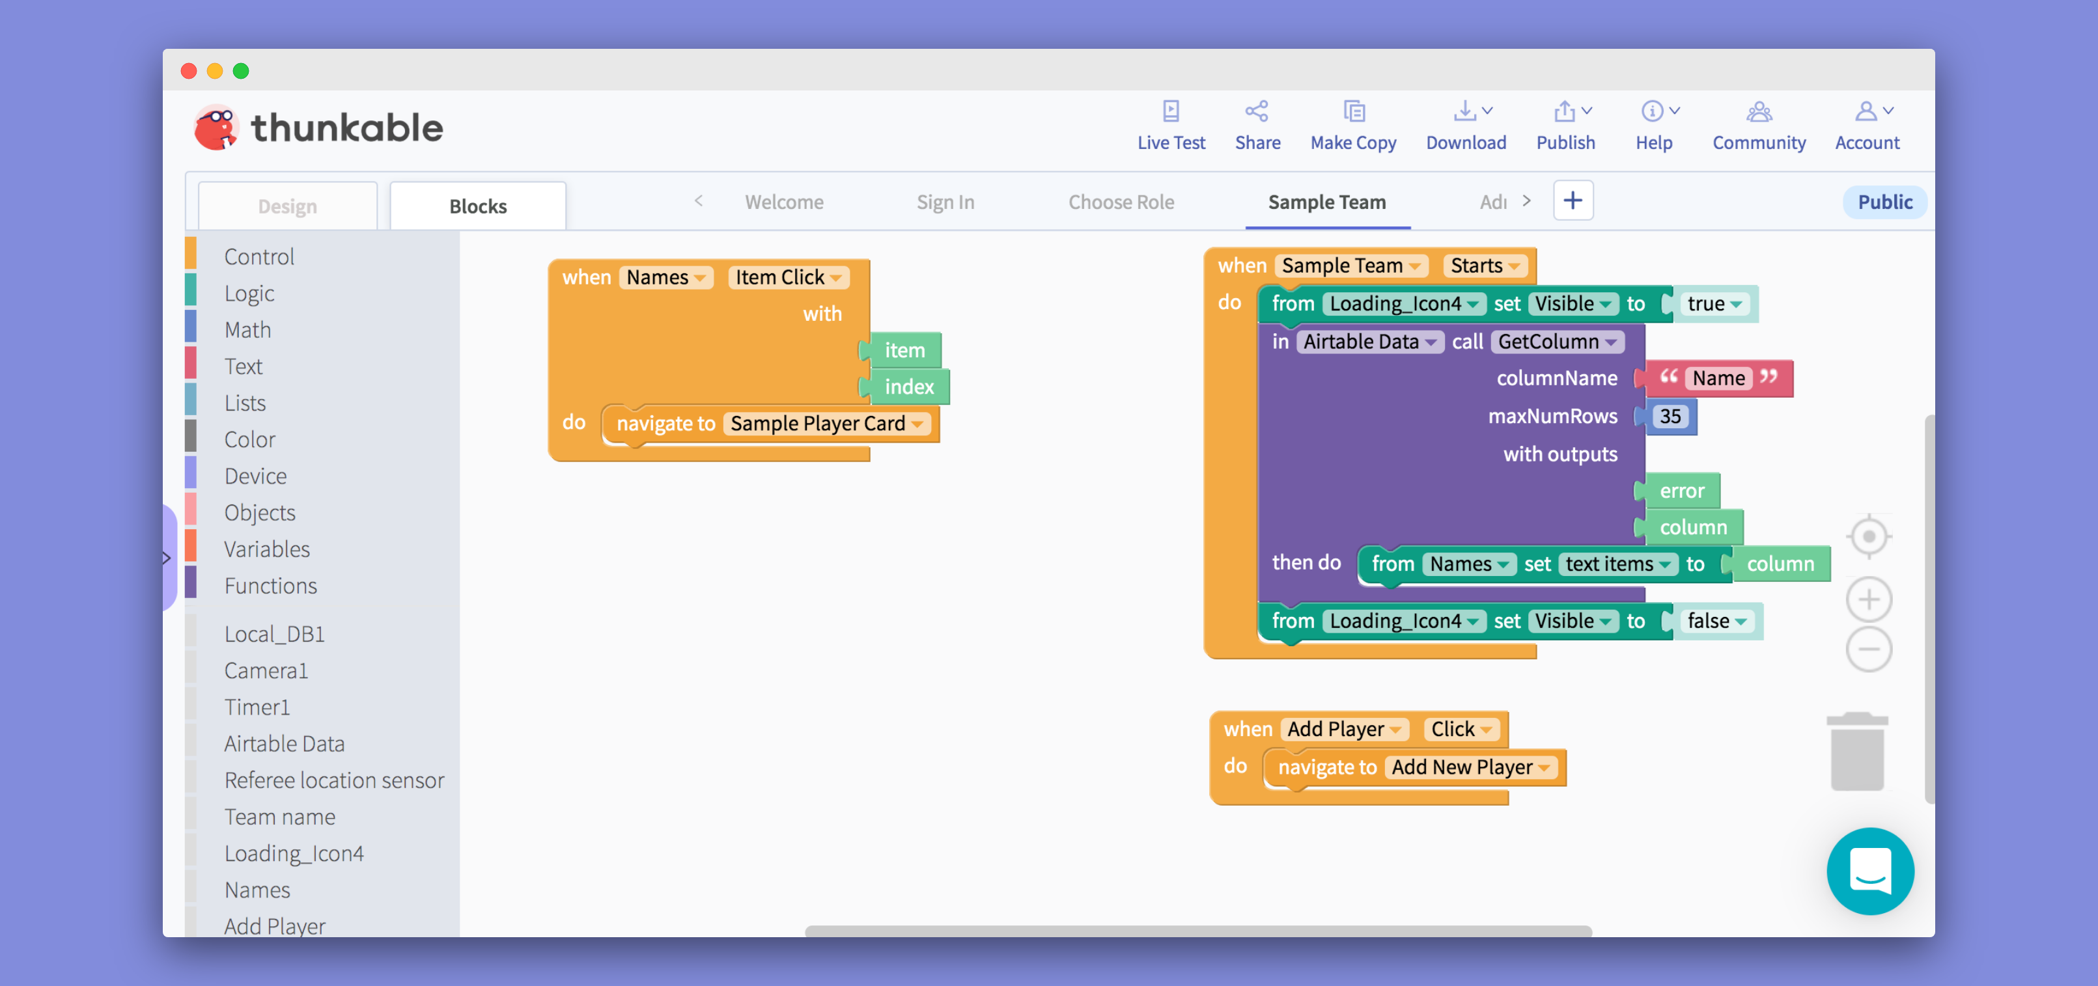2098x986 pixels.
Task: Open the Lists blocks category
Action: 244,403
